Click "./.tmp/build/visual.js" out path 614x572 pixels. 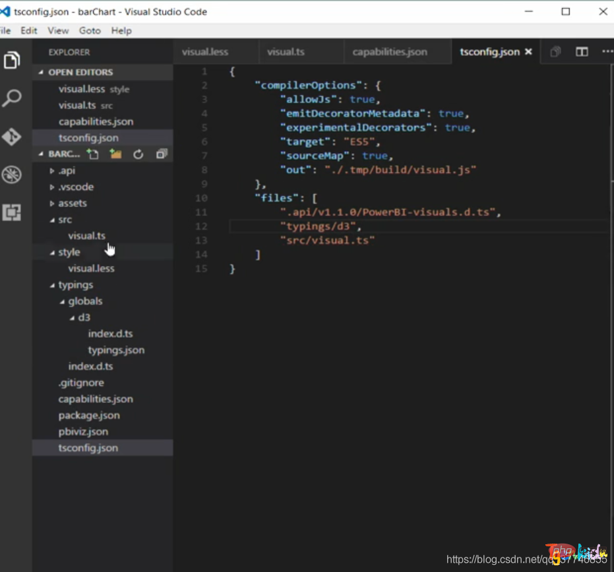point(400,170)
